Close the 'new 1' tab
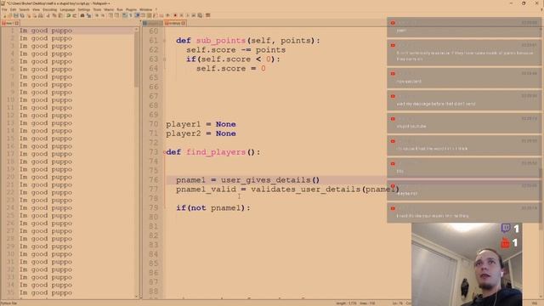 (17, 23)
